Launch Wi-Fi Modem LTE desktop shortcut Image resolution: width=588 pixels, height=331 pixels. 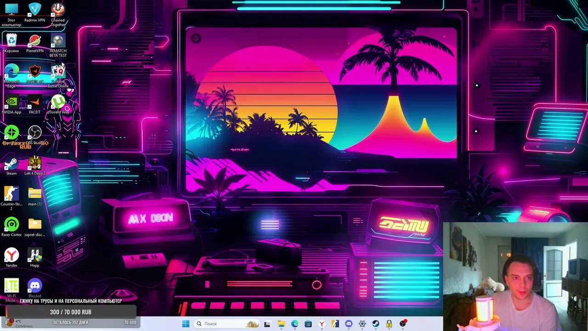[x=11, y=290]
